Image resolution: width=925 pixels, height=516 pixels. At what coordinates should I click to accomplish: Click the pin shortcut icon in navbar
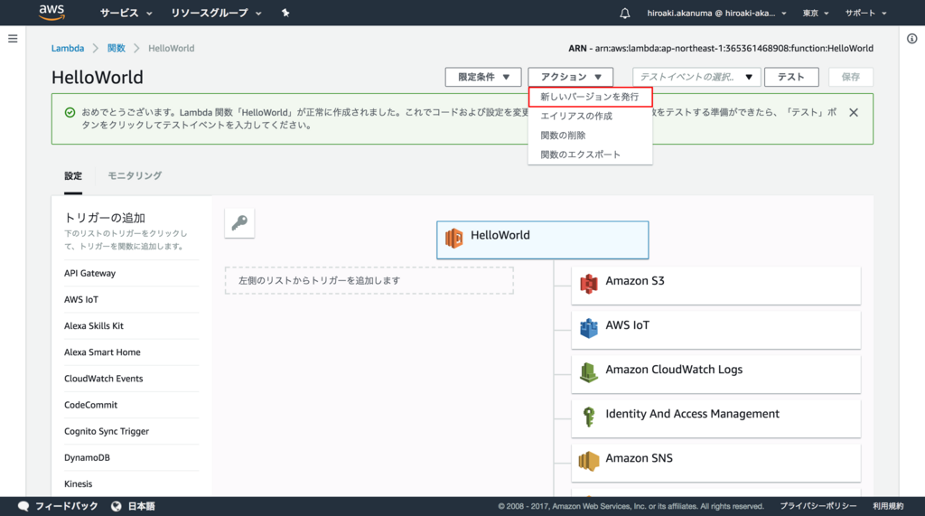pyautogui.click(x=285, y=13)
